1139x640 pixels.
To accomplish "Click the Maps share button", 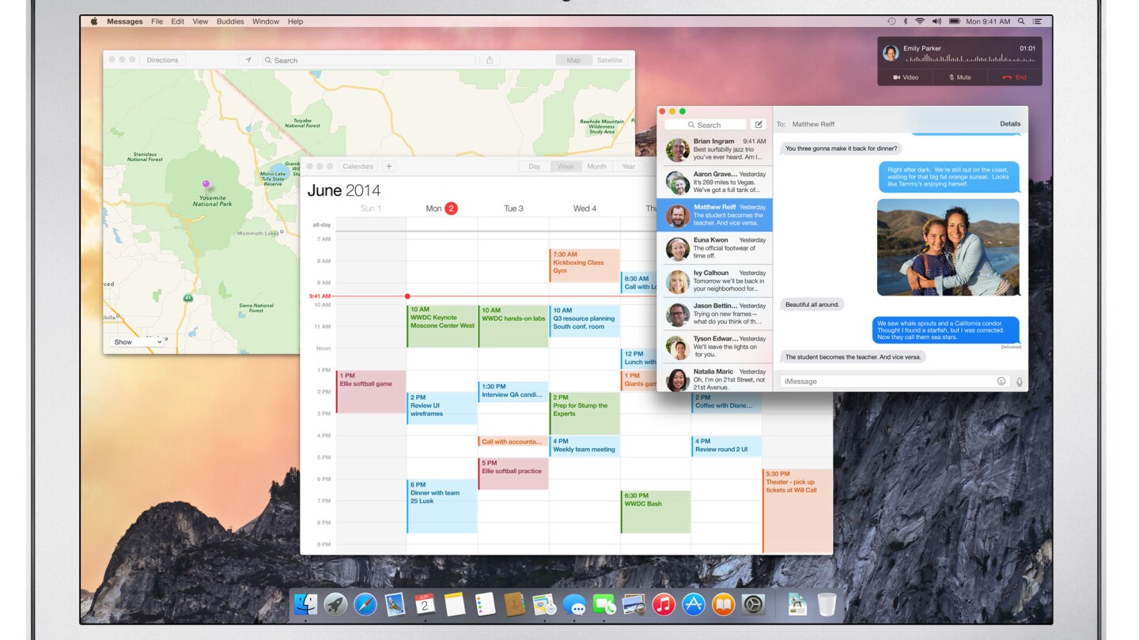I will [x=490, y=60].
